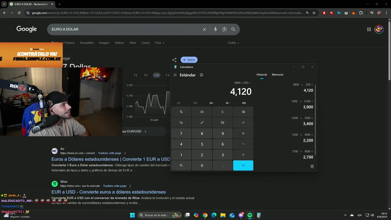This screenshot has height=220, width=391.
Task: Clear the Google search box with X
Action: click(x=204, y=29)
